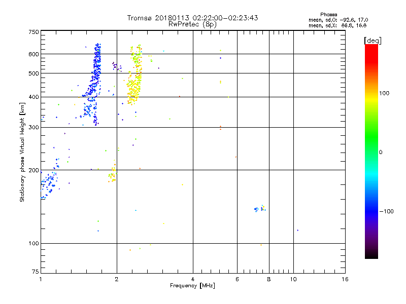This screenshot has height=304, width=406.
Task: Click the plot title 'Tromsø 20180113 02:22:00-02:23:43'
Action: click(x=192, y=18)
